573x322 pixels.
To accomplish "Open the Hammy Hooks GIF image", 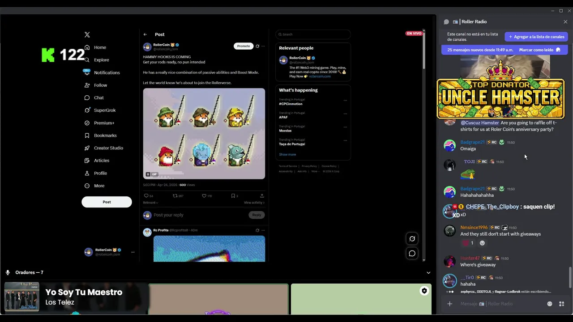I will click(x=204, y=133).
